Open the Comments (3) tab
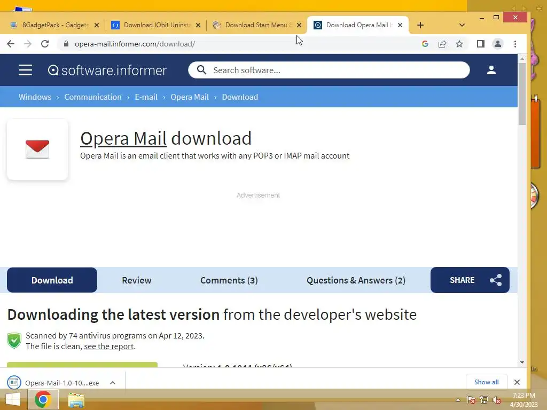Screen dimensions: 547x410 (x=229, y=280)
